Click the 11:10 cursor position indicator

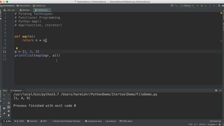tap(190, 125)
